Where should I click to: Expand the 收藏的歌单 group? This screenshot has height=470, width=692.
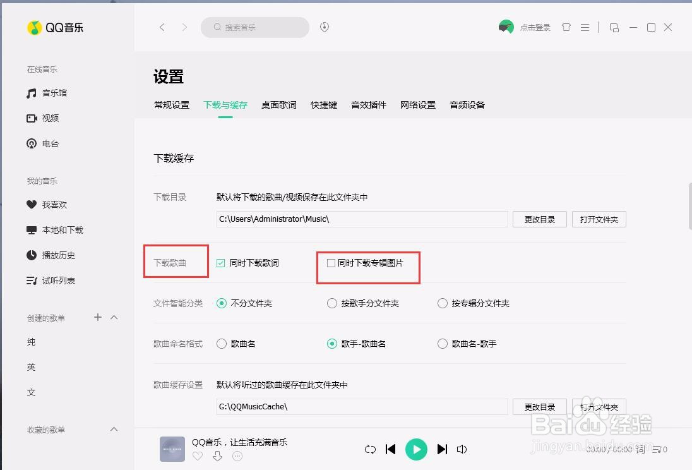click(x=114, y=430)
